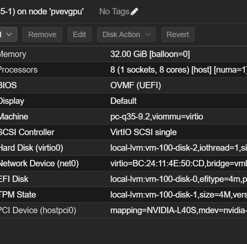
Task: Select the Processors row
Action: coord(123,70)
